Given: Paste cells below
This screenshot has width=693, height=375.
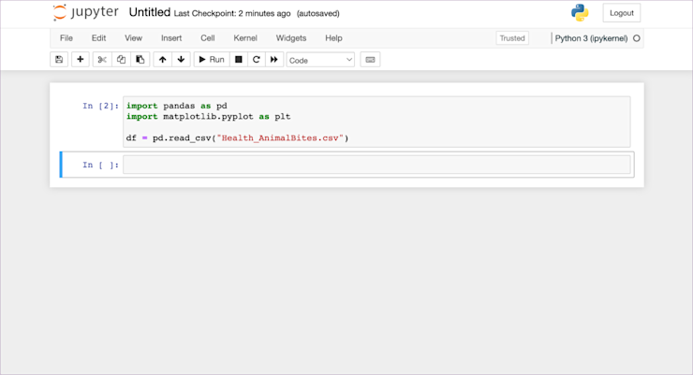Looking at the screenshot, I should (x=140, y=60).
